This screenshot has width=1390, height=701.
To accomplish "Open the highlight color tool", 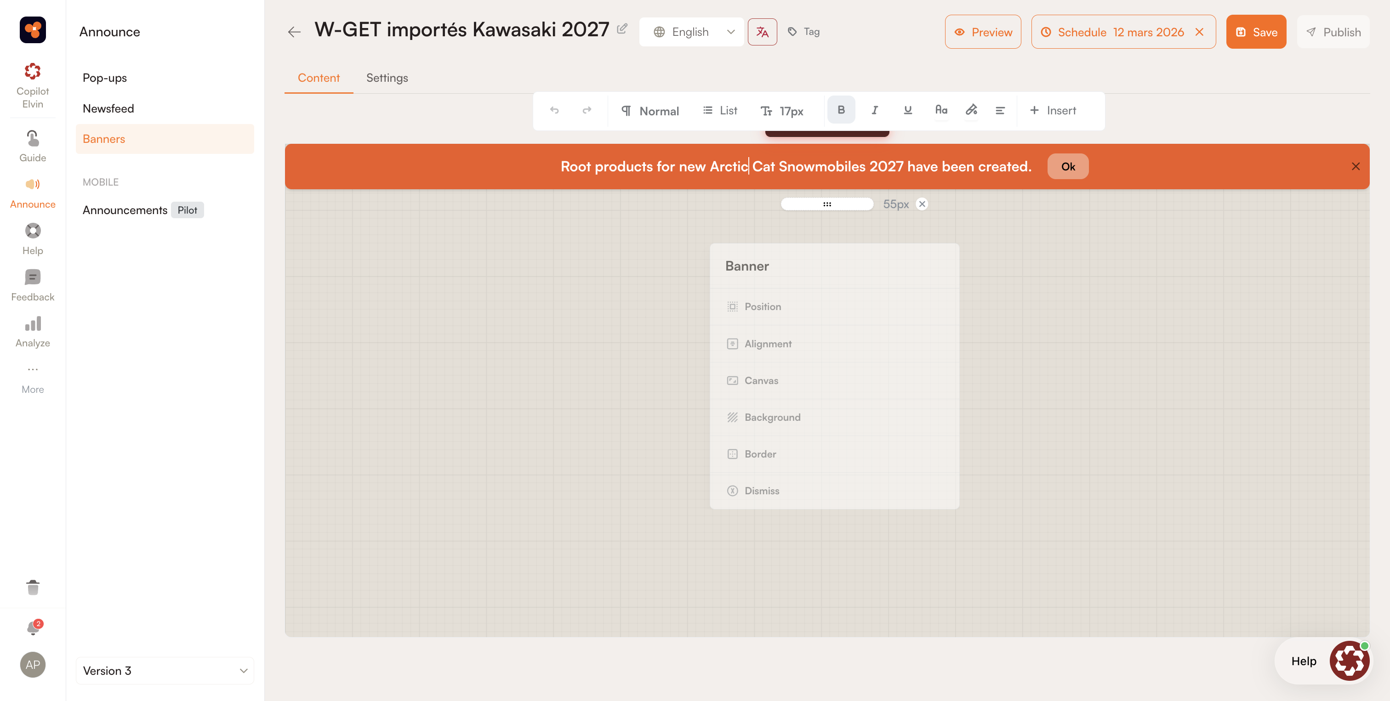I will click(x=971, y=110).
